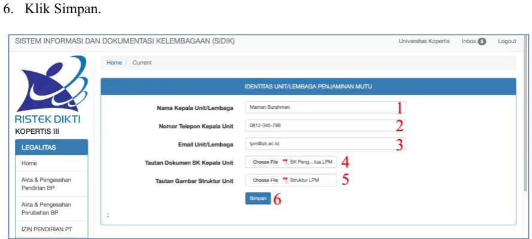Image resolution: width=532 pixels, height=239 pixels.
Task: Click the Universitas Kopertis account link
Action: coord(424,41)
